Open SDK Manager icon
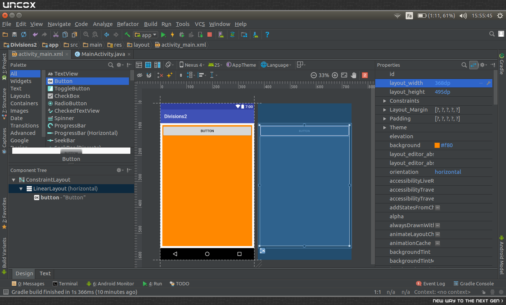506x305 pixels. (256, 34)
